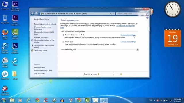The image size is (184, 103).
Task: Open Change when the computer sleeps
Action: 44,46
